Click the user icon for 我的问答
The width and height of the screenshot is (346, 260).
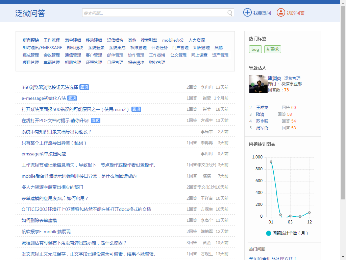(281, 13)
